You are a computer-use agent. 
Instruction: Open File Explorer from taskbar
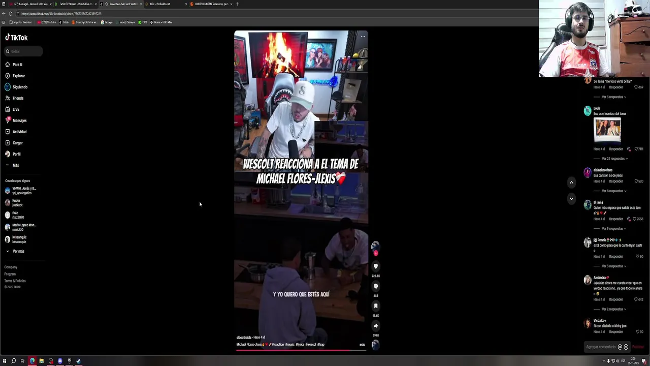(41, 361)
